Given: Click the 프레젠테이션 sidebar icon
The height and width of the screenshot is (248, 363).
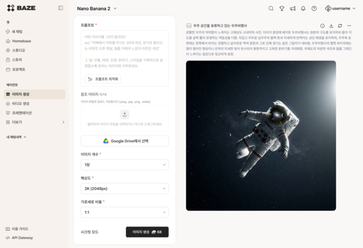Looking at the screenshot, I should tap(8, 113).
